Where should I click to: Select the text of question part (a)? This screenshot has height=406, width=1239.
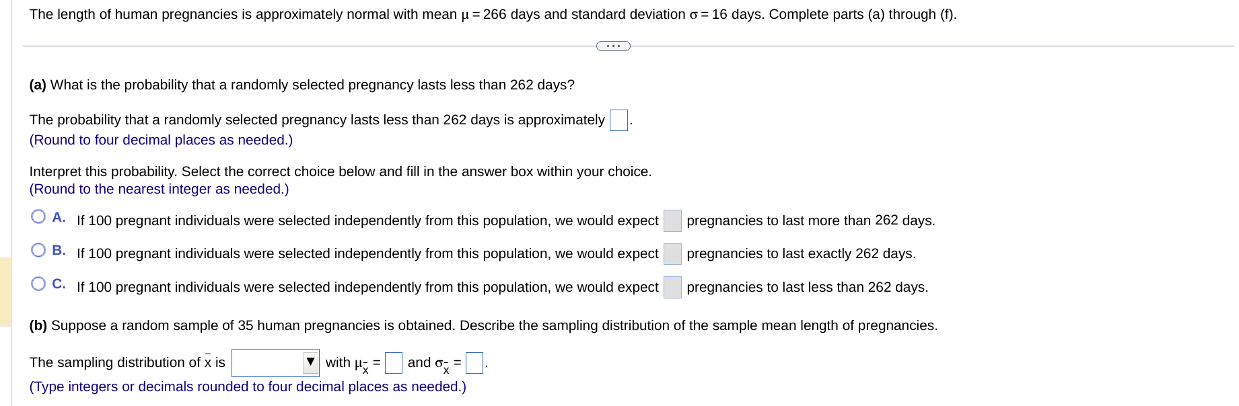pyautogui.click(x=302, y=85)
